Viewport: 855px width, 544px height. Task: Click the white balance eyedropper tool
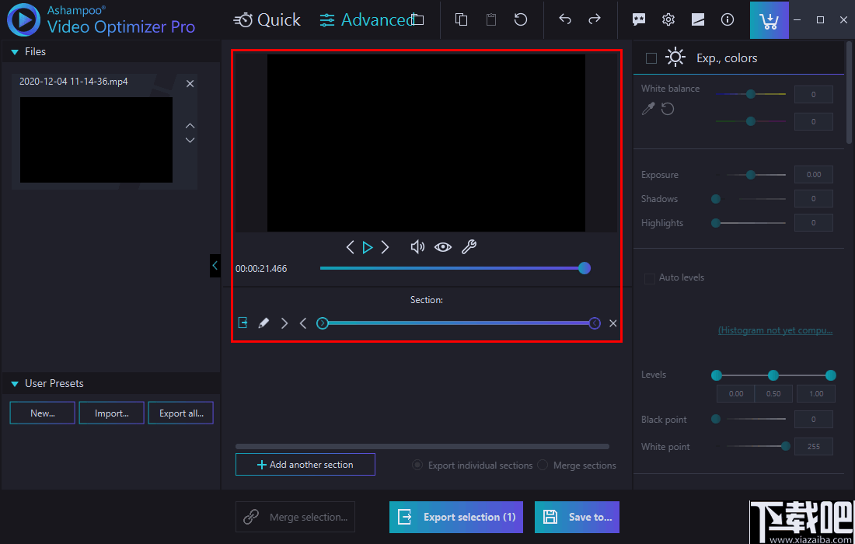(647, 109)
